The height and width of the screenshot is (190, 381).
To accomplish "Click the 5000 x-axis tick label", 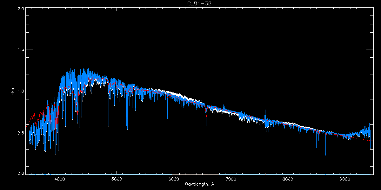I will (117, 179).
